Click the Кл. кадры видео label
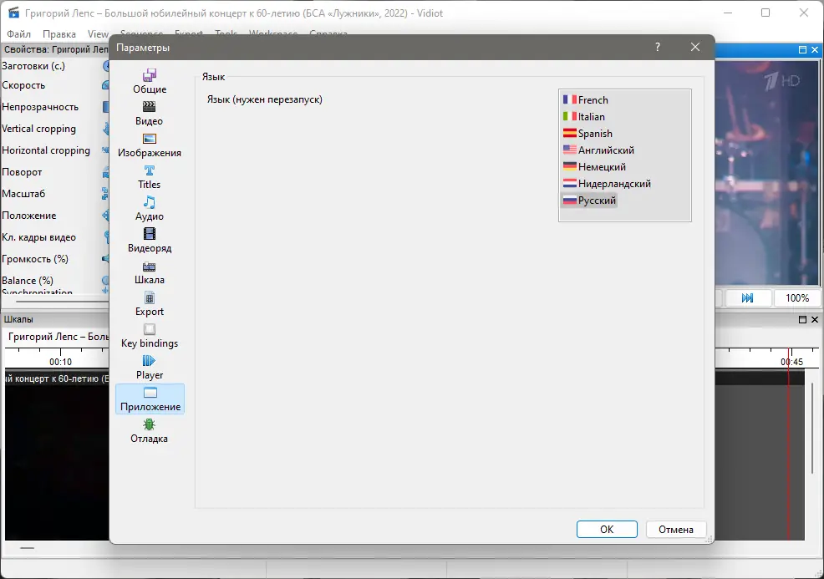Viewport: 824px width, 579px height. 38,237
